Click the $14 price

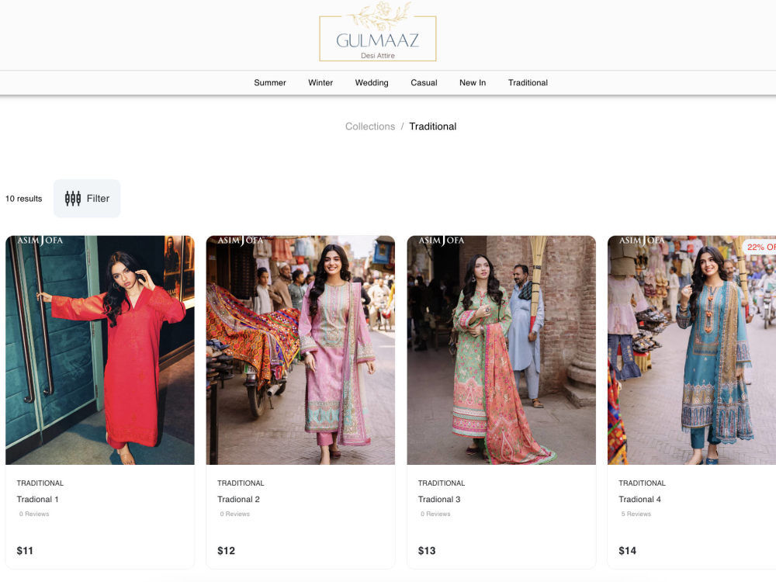[628, 551]
